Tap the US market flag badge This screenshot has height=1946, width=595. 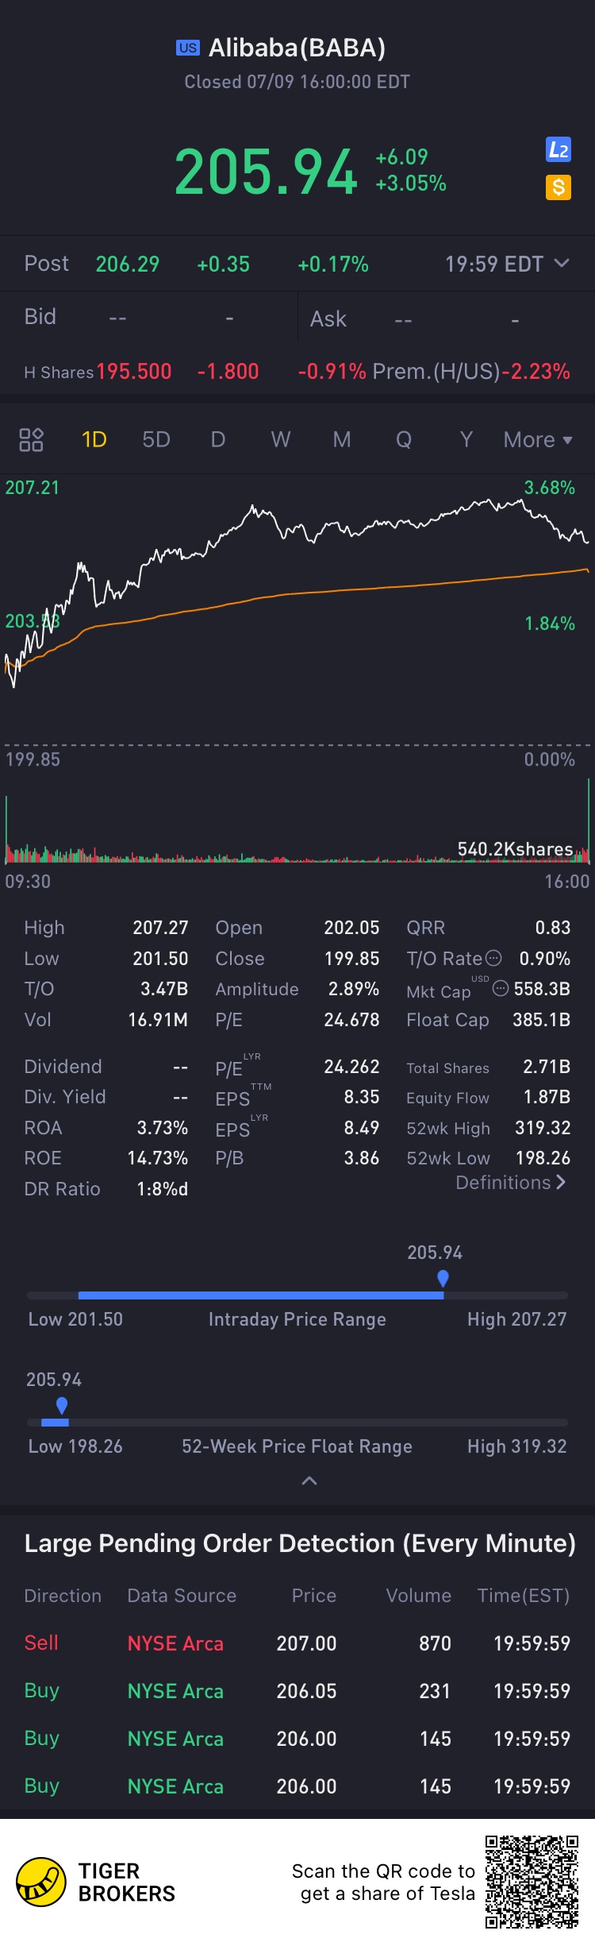(x=188, y=48)
